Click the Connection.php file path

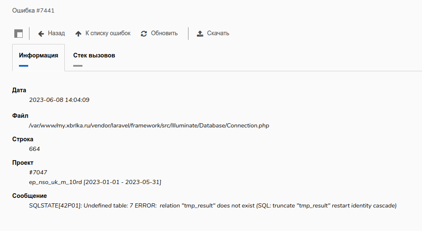click(149, 125)
